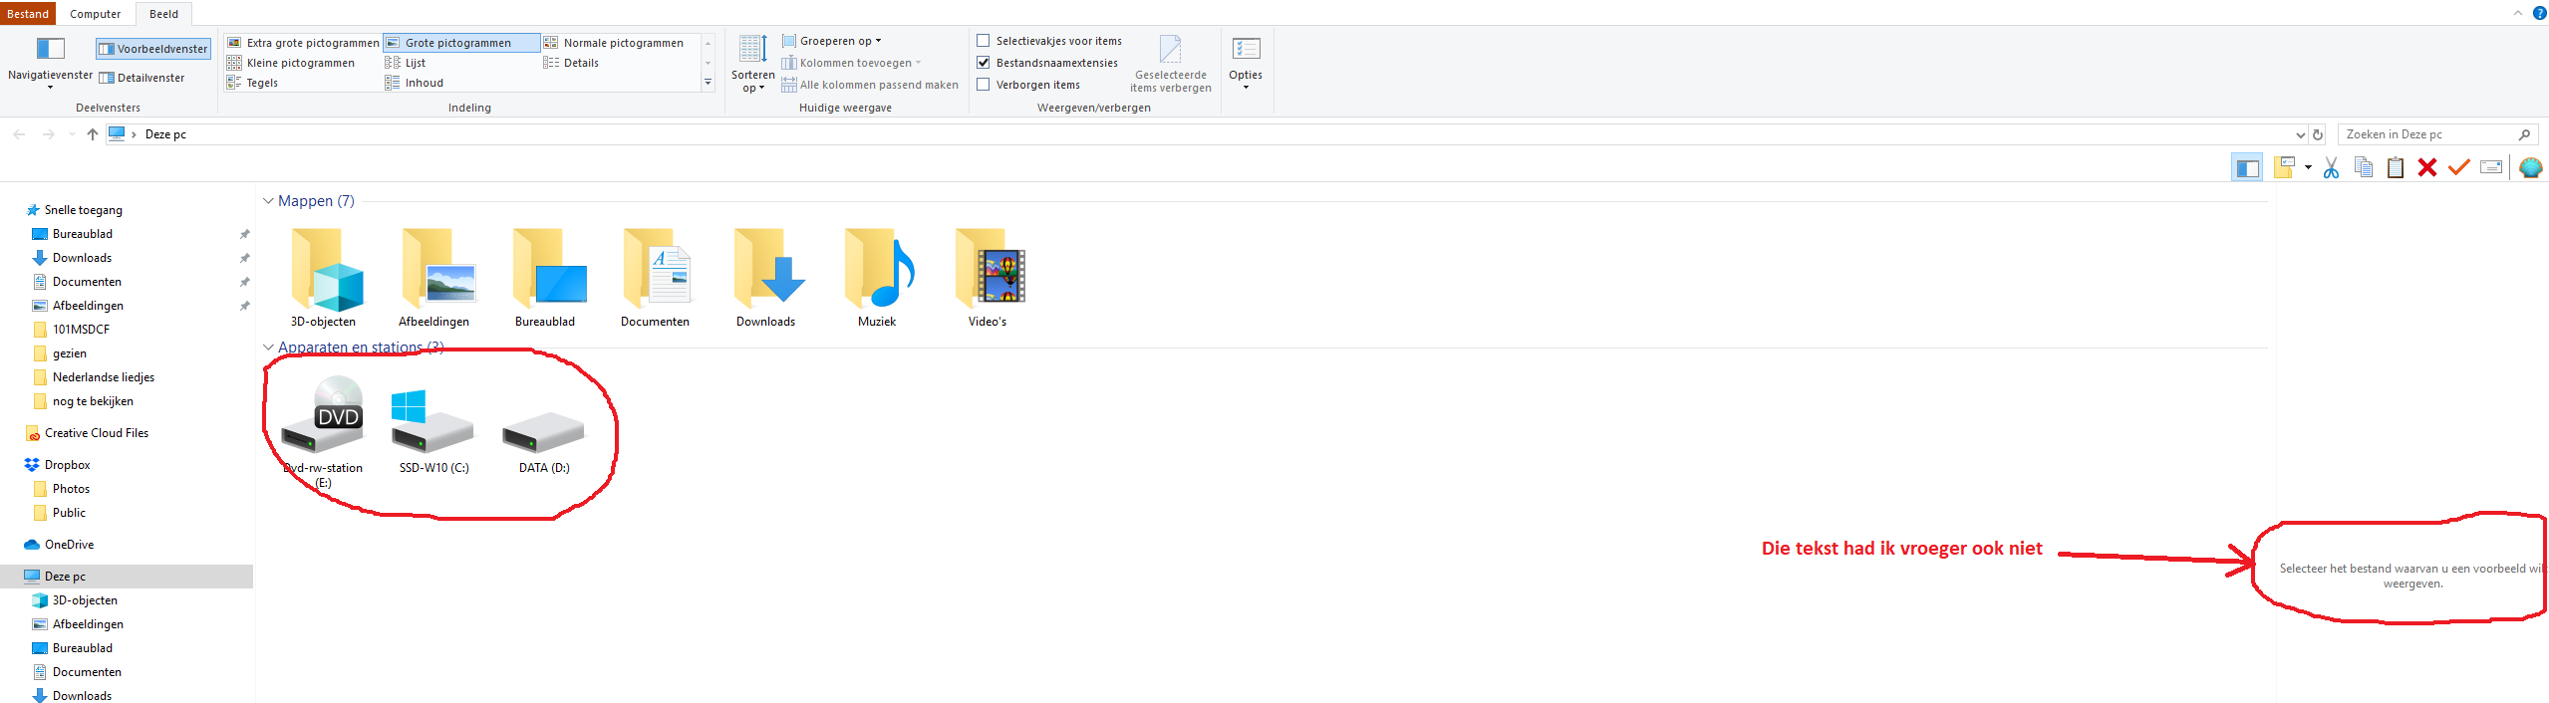Open the address bar history dropdown

tap(2300, 134)
